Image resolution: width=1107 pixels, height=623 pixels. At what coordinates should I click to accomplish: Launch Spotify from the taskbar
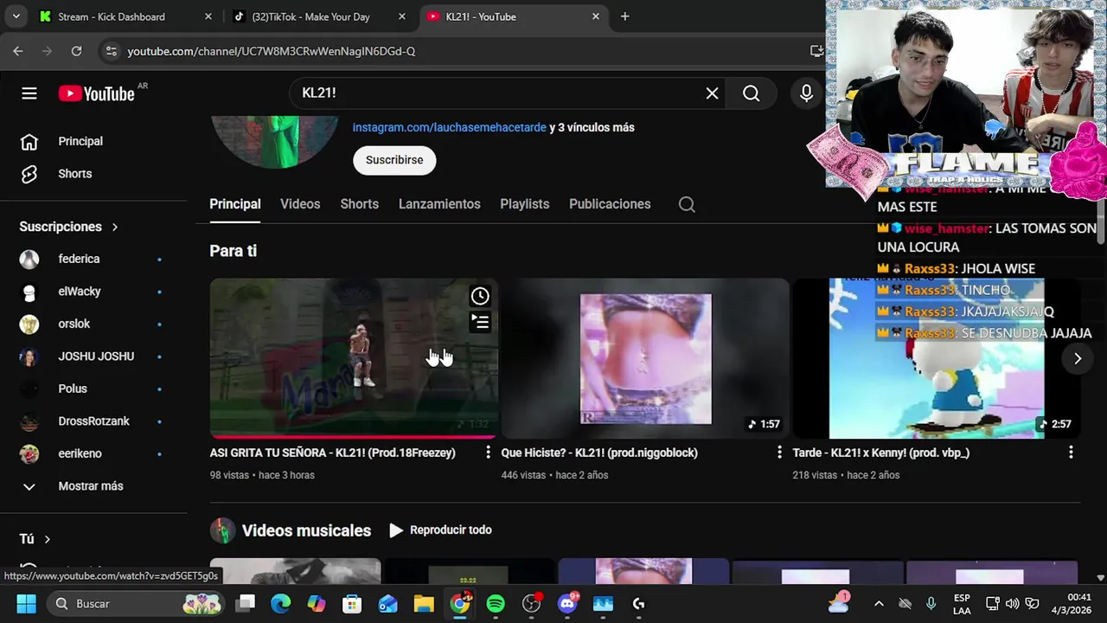[496, 603]
